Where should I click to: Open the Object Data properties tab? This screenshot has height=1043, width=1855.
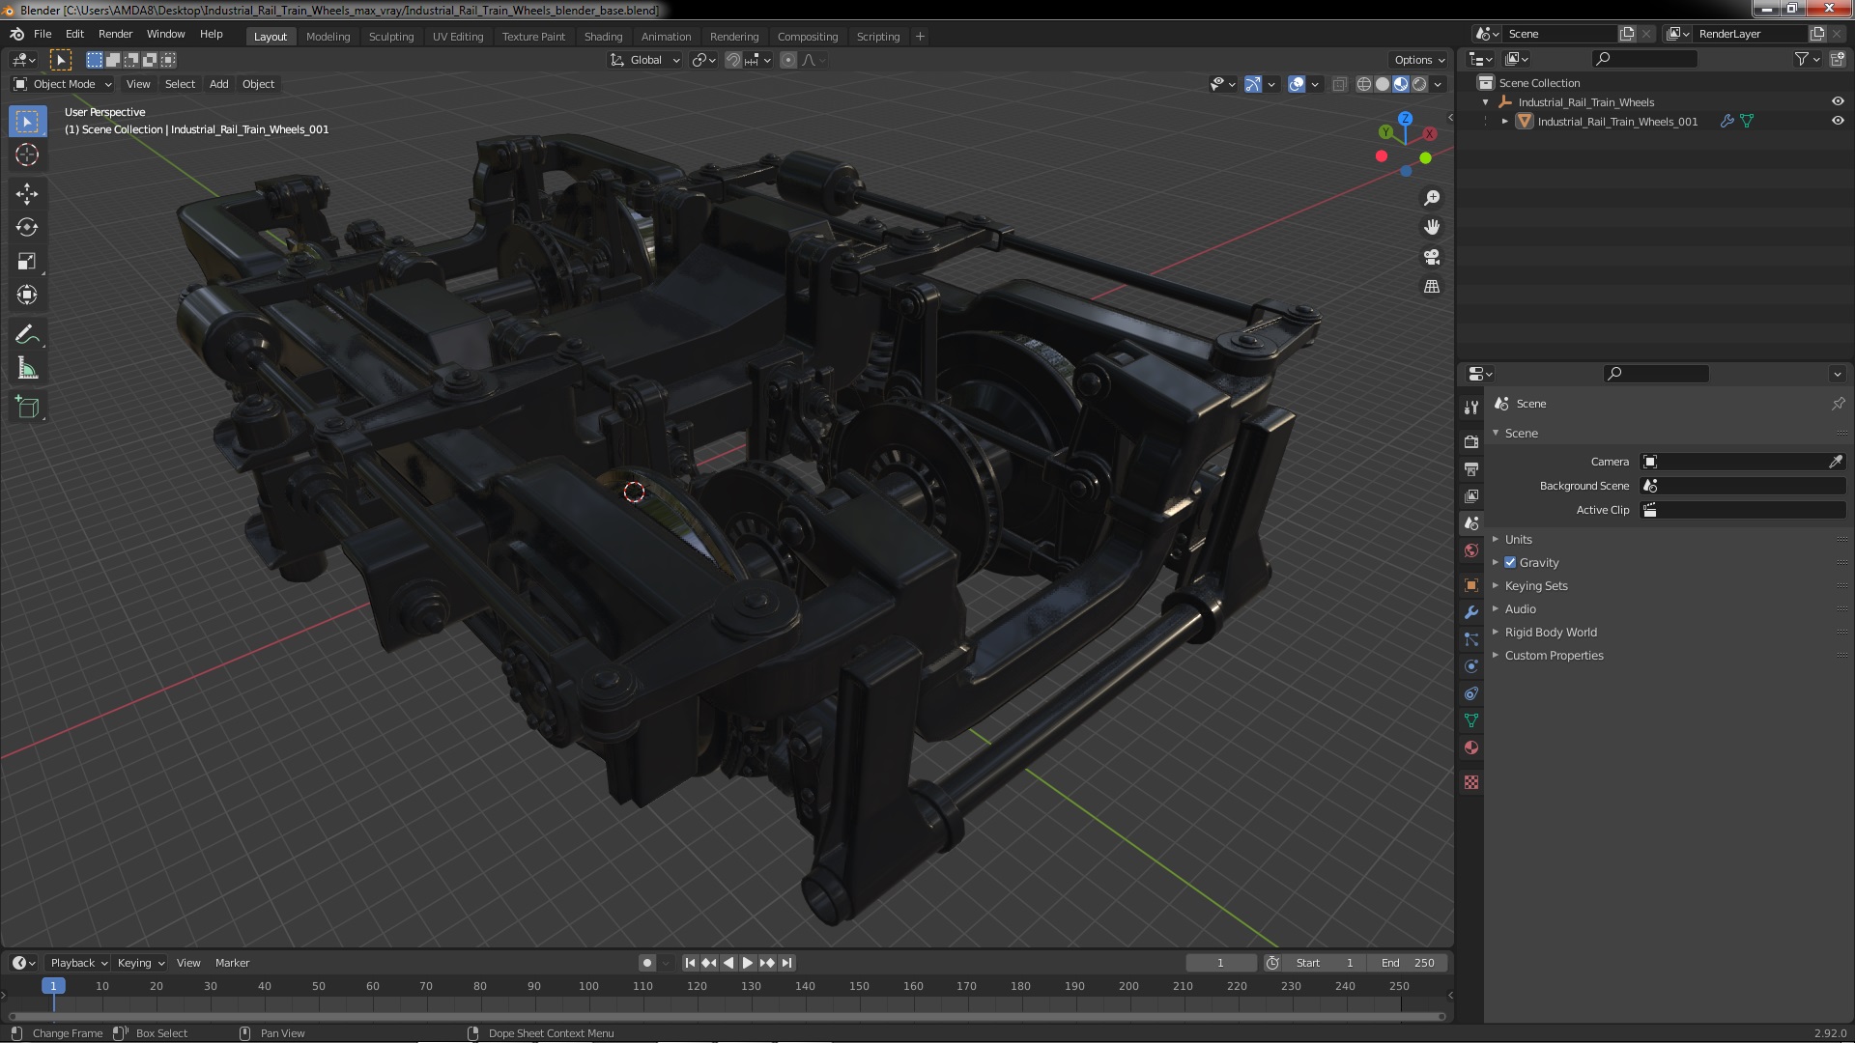tap(1471, 720)
